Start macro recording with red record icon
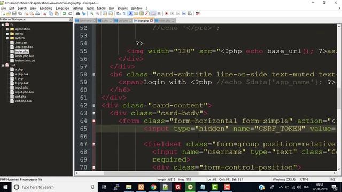 [x=166, y=13]
